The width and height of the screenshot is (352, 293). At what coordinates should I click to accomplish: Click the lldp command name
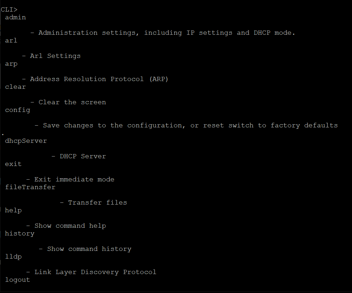[x=13, y=257]
